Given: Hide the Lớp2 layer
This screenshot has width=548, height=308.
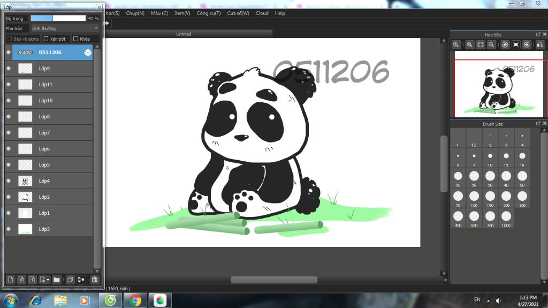Looking at the screenshot, I should [x=9, y=197].
